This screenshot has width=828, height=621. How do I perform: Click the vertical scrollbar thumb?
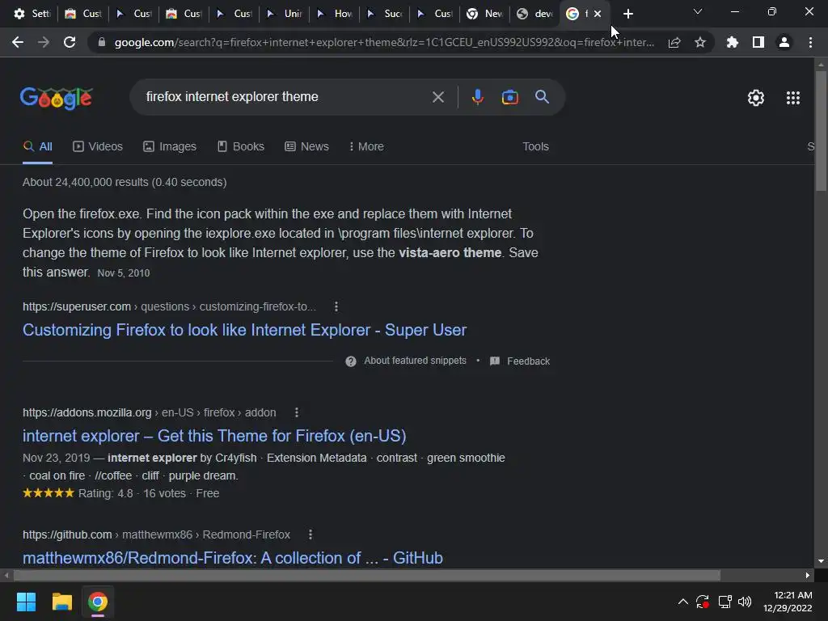[821, 130]
